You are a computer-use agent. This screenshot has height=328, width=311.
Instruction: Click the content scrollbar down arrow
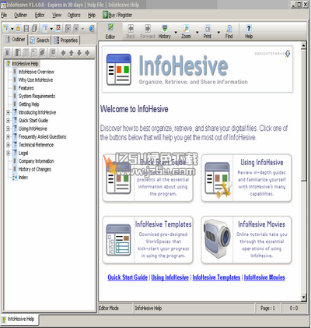click(x=303, y=297)
